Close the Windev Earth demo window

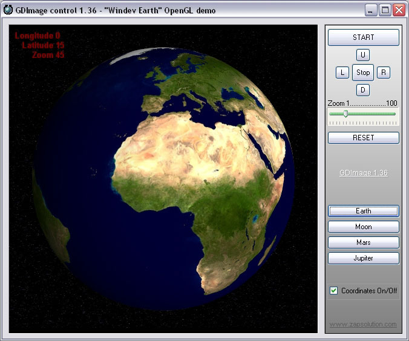[x=399, y=10]
